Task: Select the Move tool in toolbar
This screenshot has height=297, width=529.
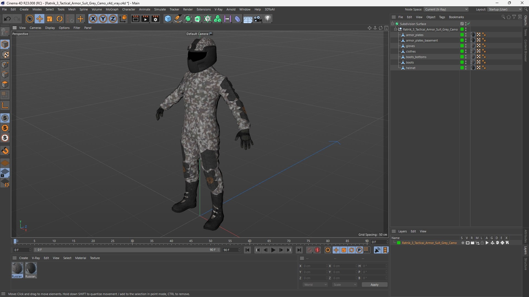Action: click(40, 19)
